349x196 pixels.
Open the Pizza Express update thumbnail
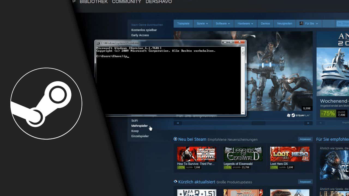point(243,193)
